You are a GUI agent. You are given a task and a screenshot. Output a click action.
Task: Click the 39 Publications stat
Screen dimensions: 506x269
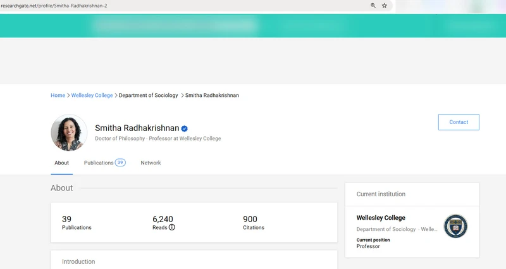click(x=77, y=223)
